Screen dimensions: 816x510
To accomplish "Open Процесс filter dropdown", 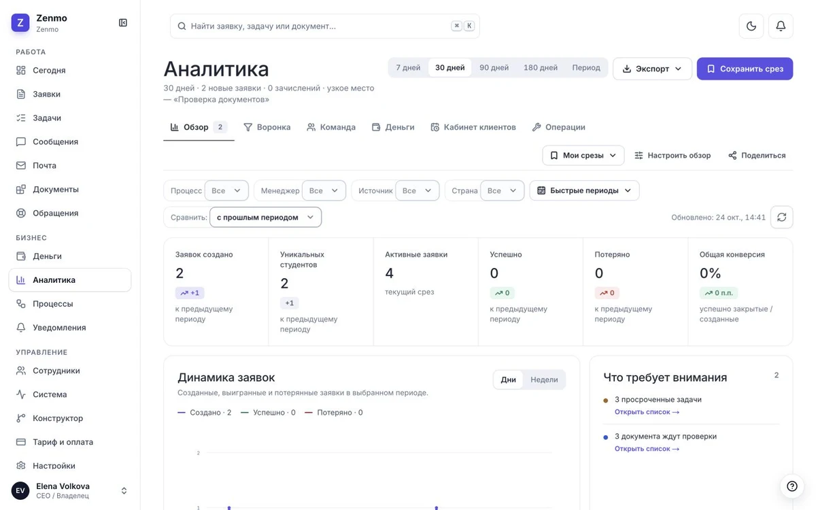I will click(x=226, y=190).
